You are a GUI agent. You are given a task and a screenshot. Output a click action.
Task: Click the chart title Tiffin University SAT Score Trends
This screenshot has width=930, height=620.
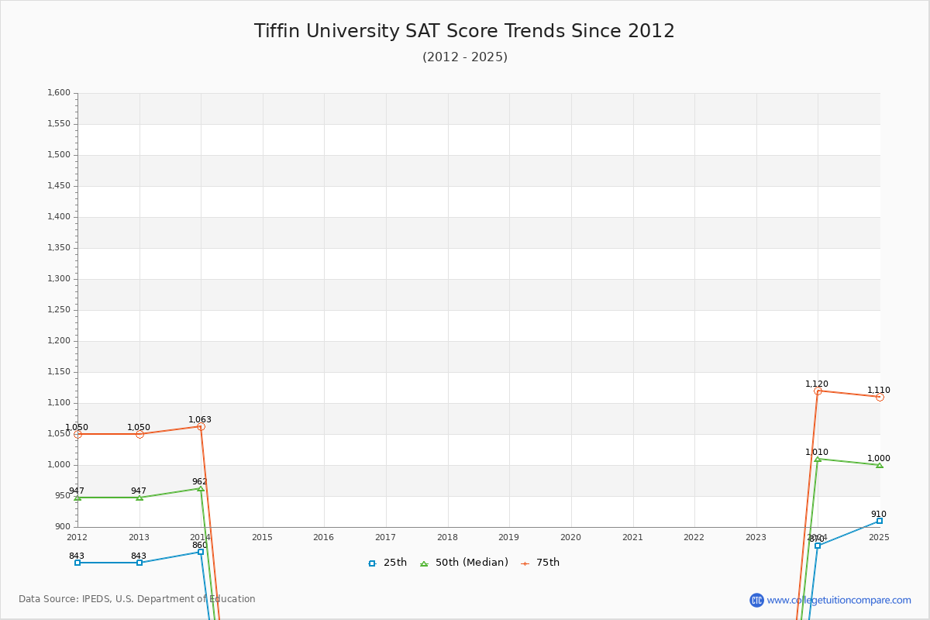[464, 31]
